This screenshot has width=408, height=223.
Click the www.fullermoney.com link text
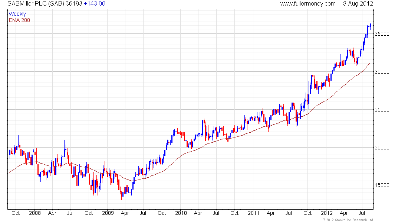[x=307, y=4]
